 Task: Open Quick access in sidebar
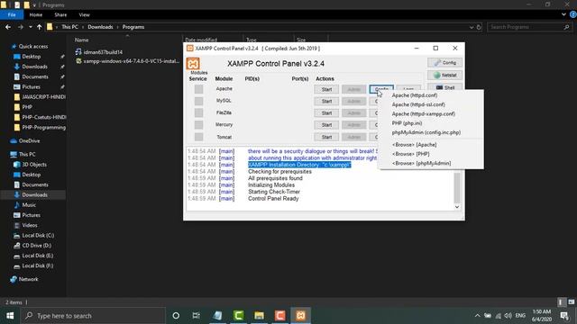[x=32, y=46]
